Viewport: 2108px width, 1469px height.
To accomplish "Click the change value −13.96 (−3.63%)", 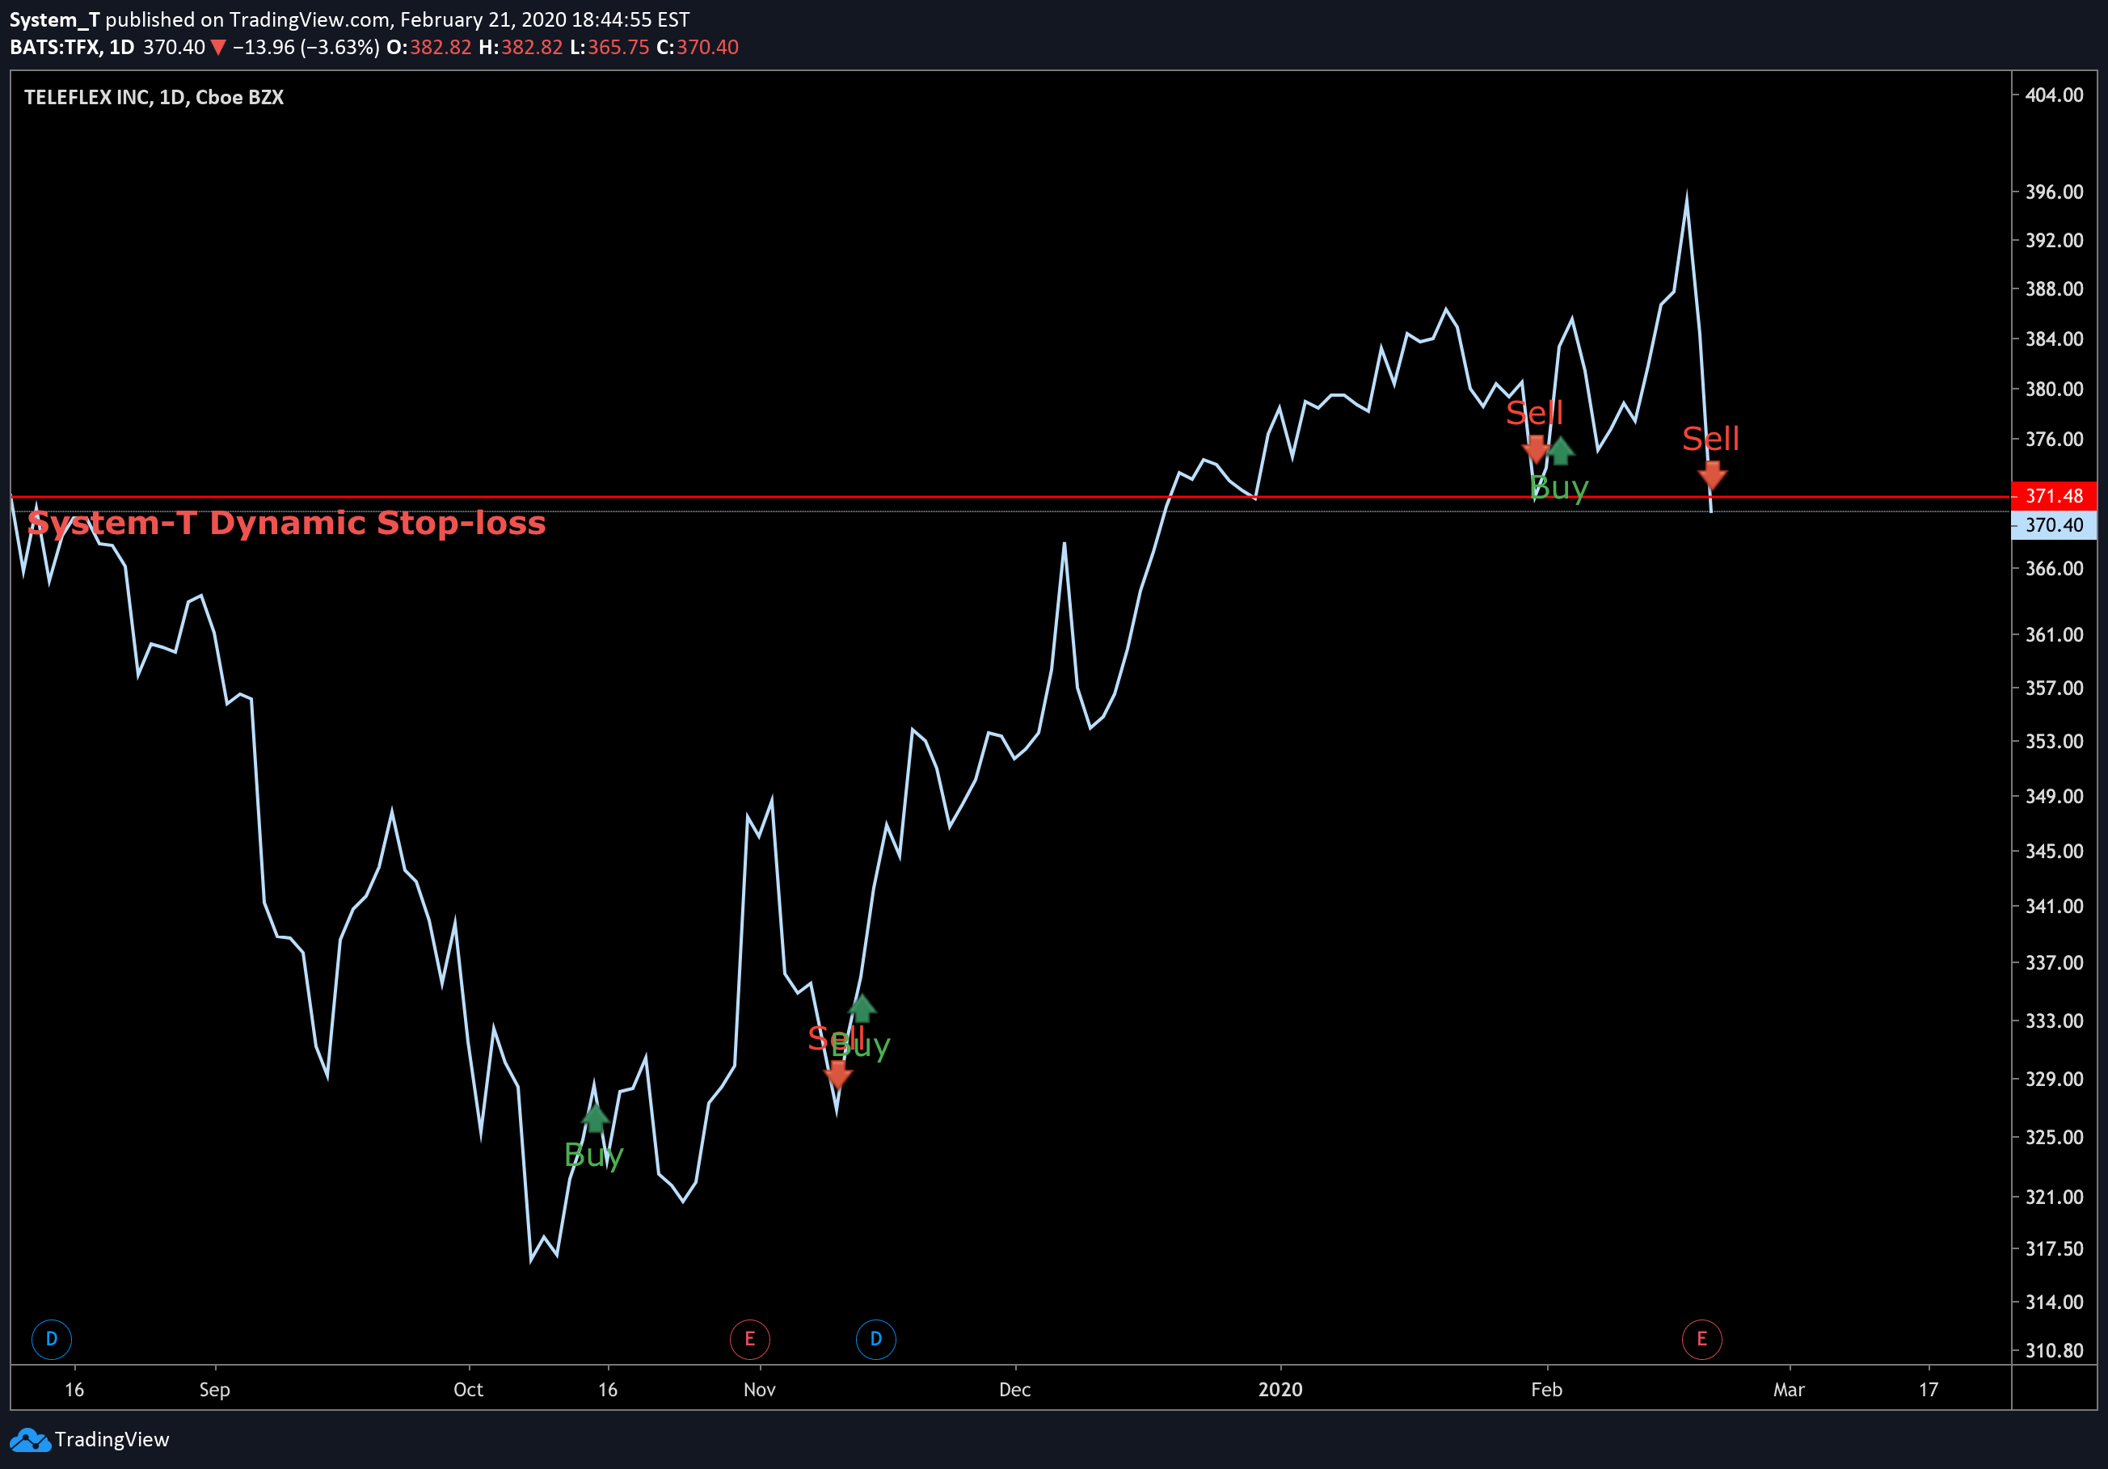I will [x=306, y=48].
